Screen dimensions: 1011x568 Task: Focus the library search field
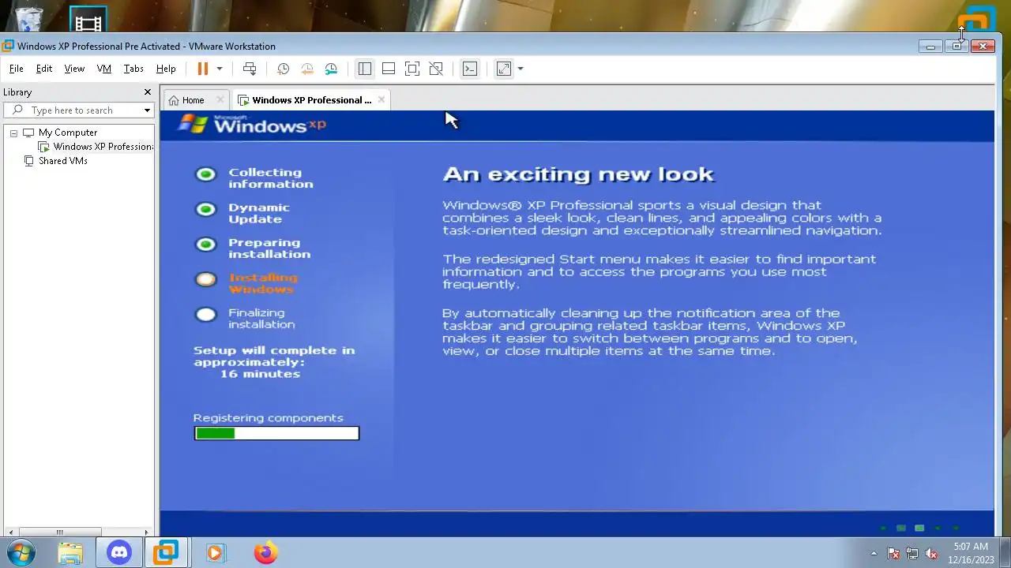[x=79, y=110]
